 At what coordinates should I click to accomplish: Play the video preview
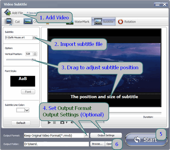click(x=49, y=123)
